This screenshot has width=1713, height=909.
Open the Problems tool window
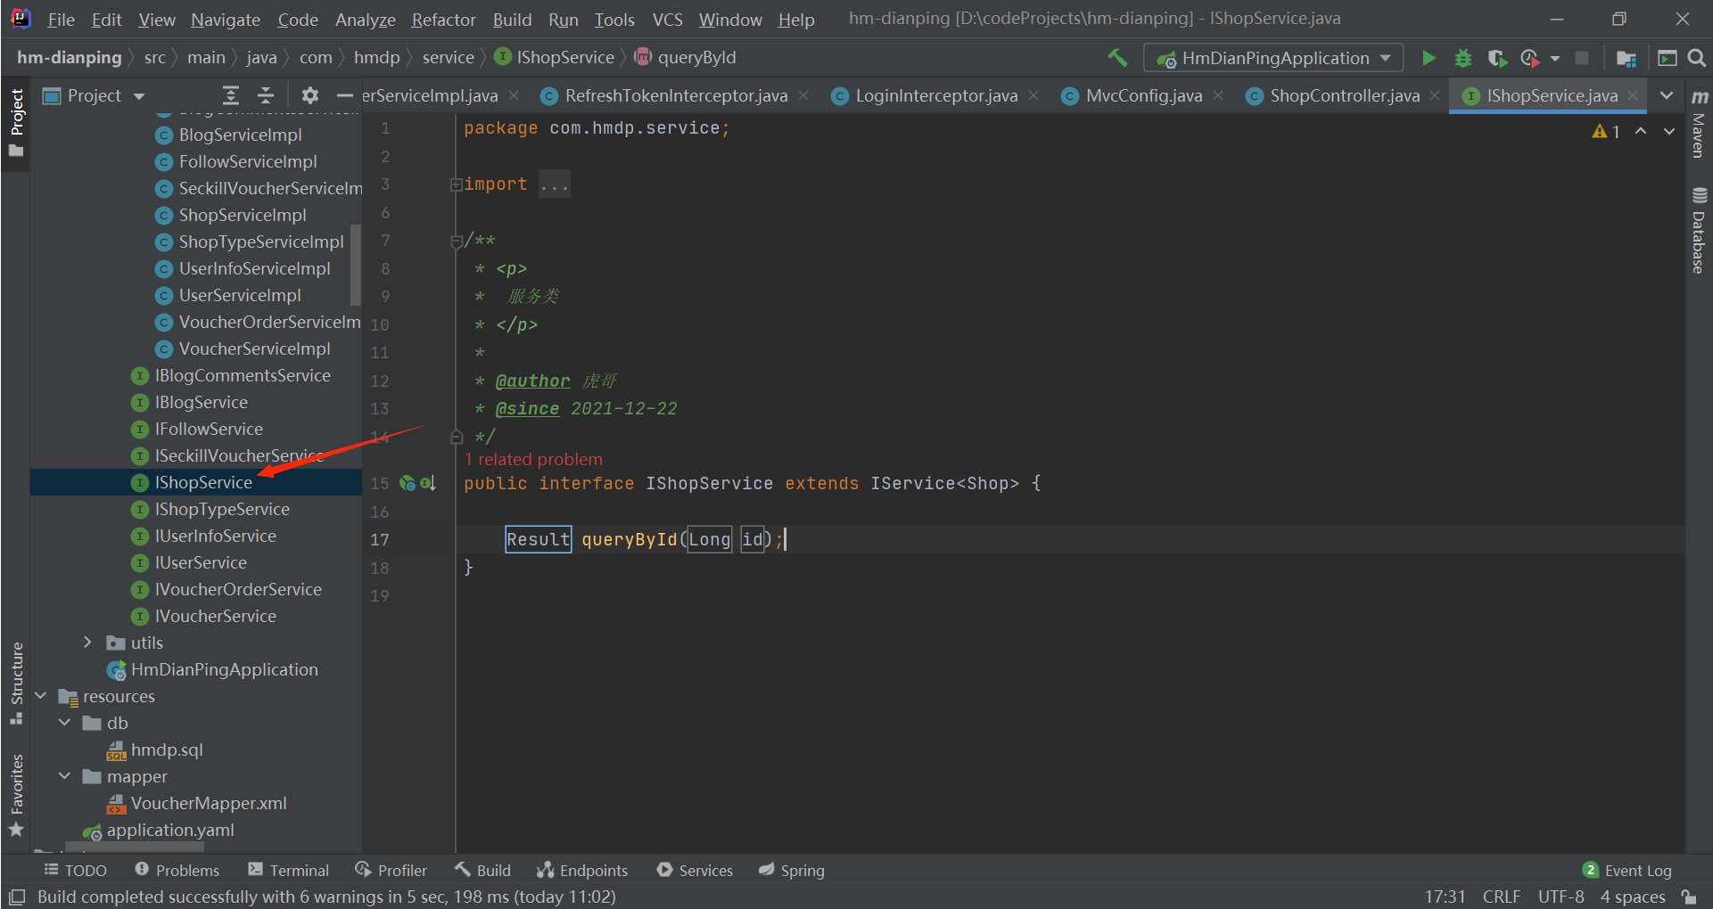click(x=177, y=871)
